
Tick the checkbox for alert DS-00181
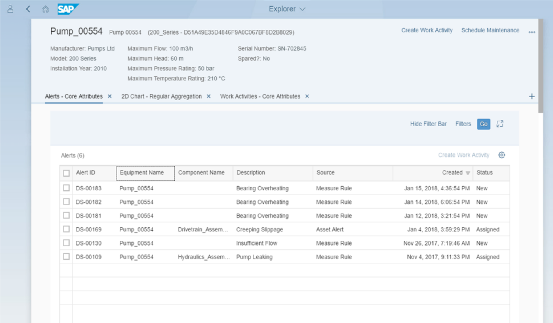pos(66,215)
